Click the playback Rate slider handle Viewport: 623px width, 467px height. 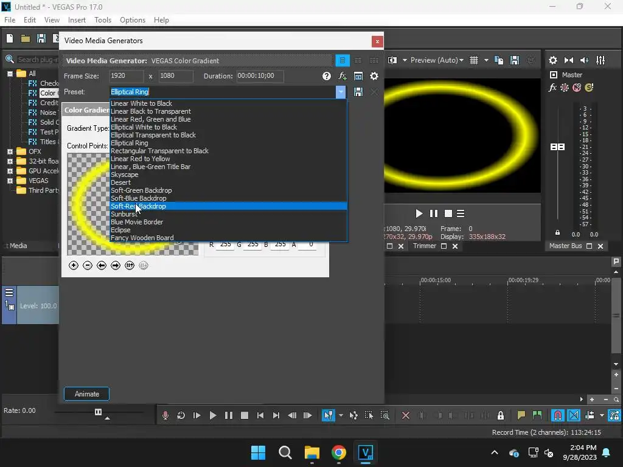point(98,412)
